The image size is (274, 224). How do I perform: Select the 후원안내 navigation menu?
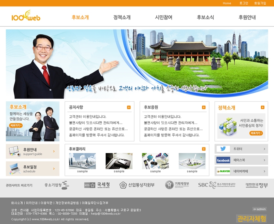click(x=247, y=17)
